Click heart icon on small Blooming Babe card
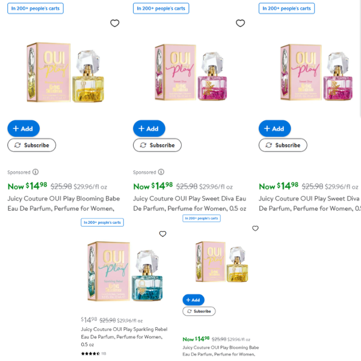Viewport: 361px width, 361px height. [x=255, y=228]
